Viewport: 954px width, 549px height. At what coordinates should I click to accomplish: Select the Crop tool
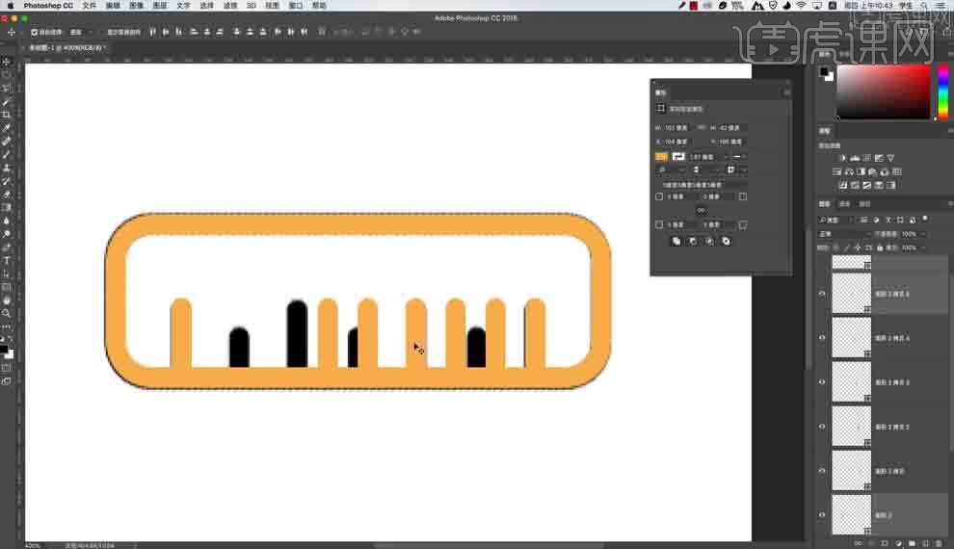(7, 115)
